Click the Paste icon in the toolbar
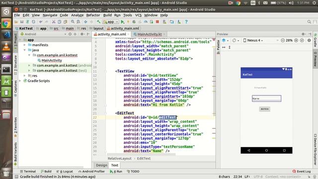This screenshot has width=318, height=179. click(65, 22)
